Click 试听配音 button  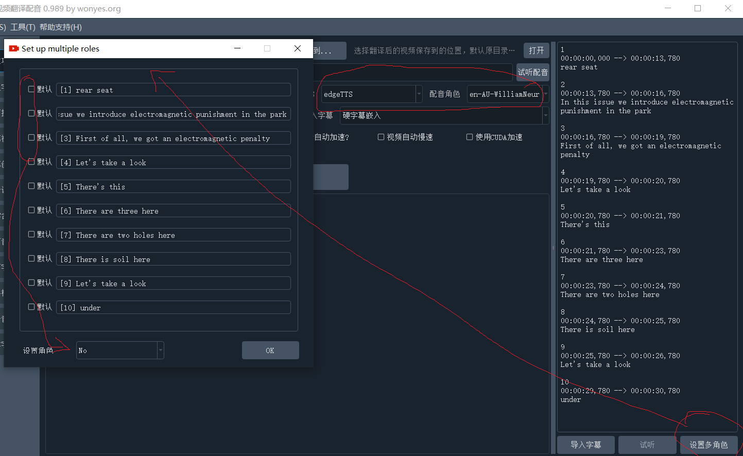[x=533, y=72]
